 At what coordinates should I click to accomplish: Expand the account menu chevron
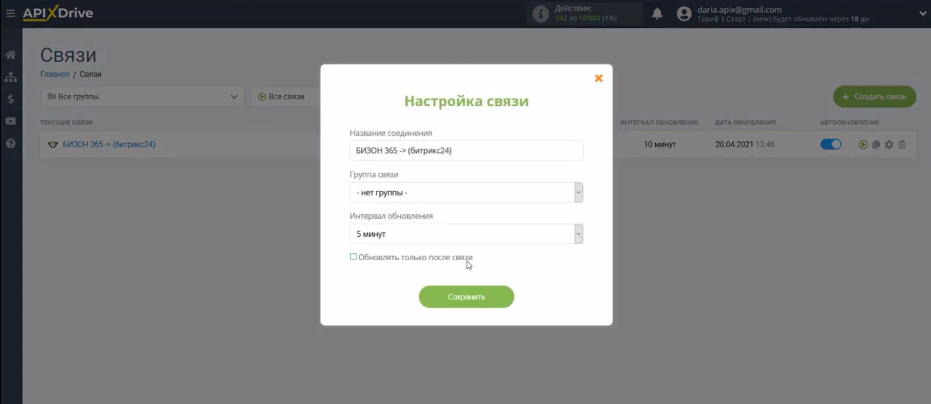(x=922, y=14)
